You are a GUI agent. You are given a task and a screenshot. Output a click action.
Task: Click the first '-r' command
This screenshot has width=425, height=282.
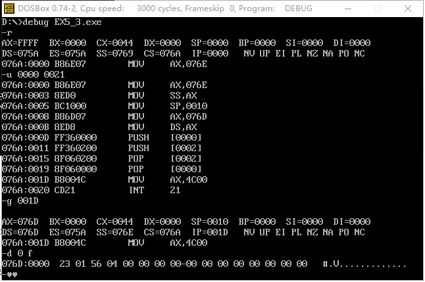pos(7,33)
